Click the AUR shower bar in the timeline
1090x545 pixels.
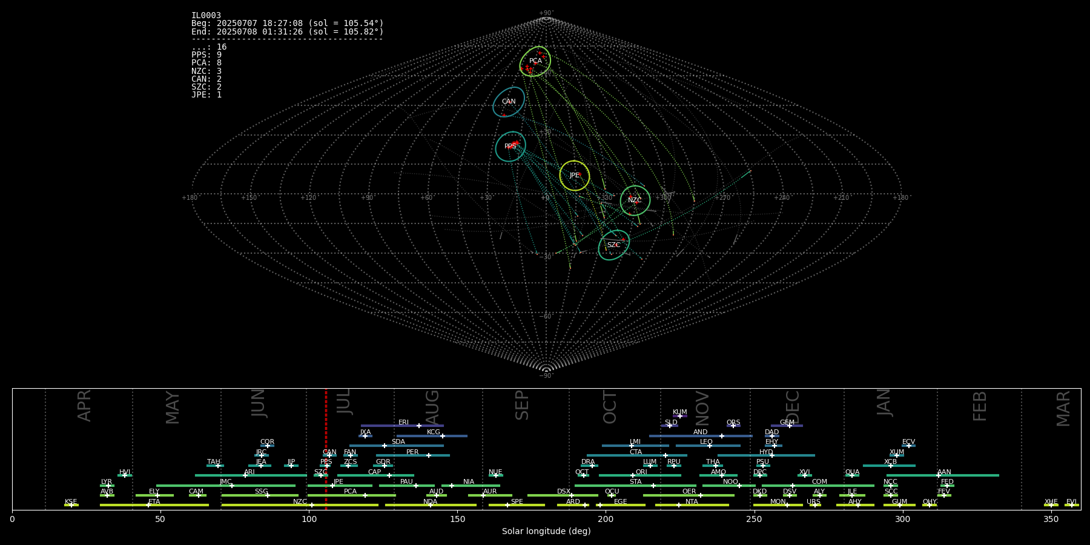click(490, 495)
